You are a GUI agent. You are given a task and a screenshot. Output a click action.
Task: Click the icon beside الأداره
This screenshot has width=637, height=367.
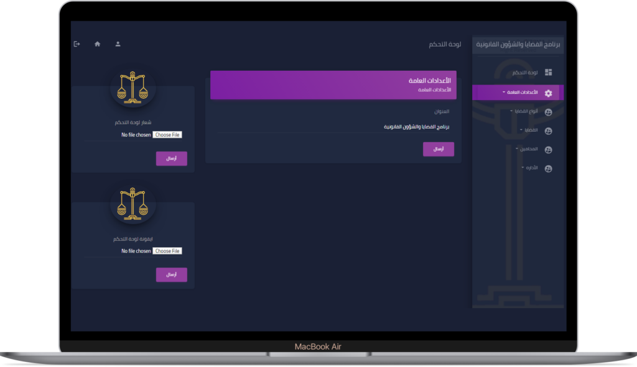548,169
